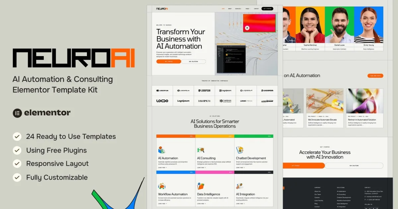The image size is (398, 209).
Task: Click the footer Workflow Automation link
Action: click(x=344, y=200)
